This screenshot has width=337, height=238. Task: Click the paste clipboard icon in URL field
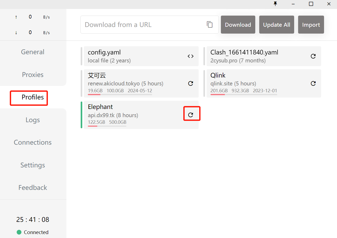click(210, 25)
